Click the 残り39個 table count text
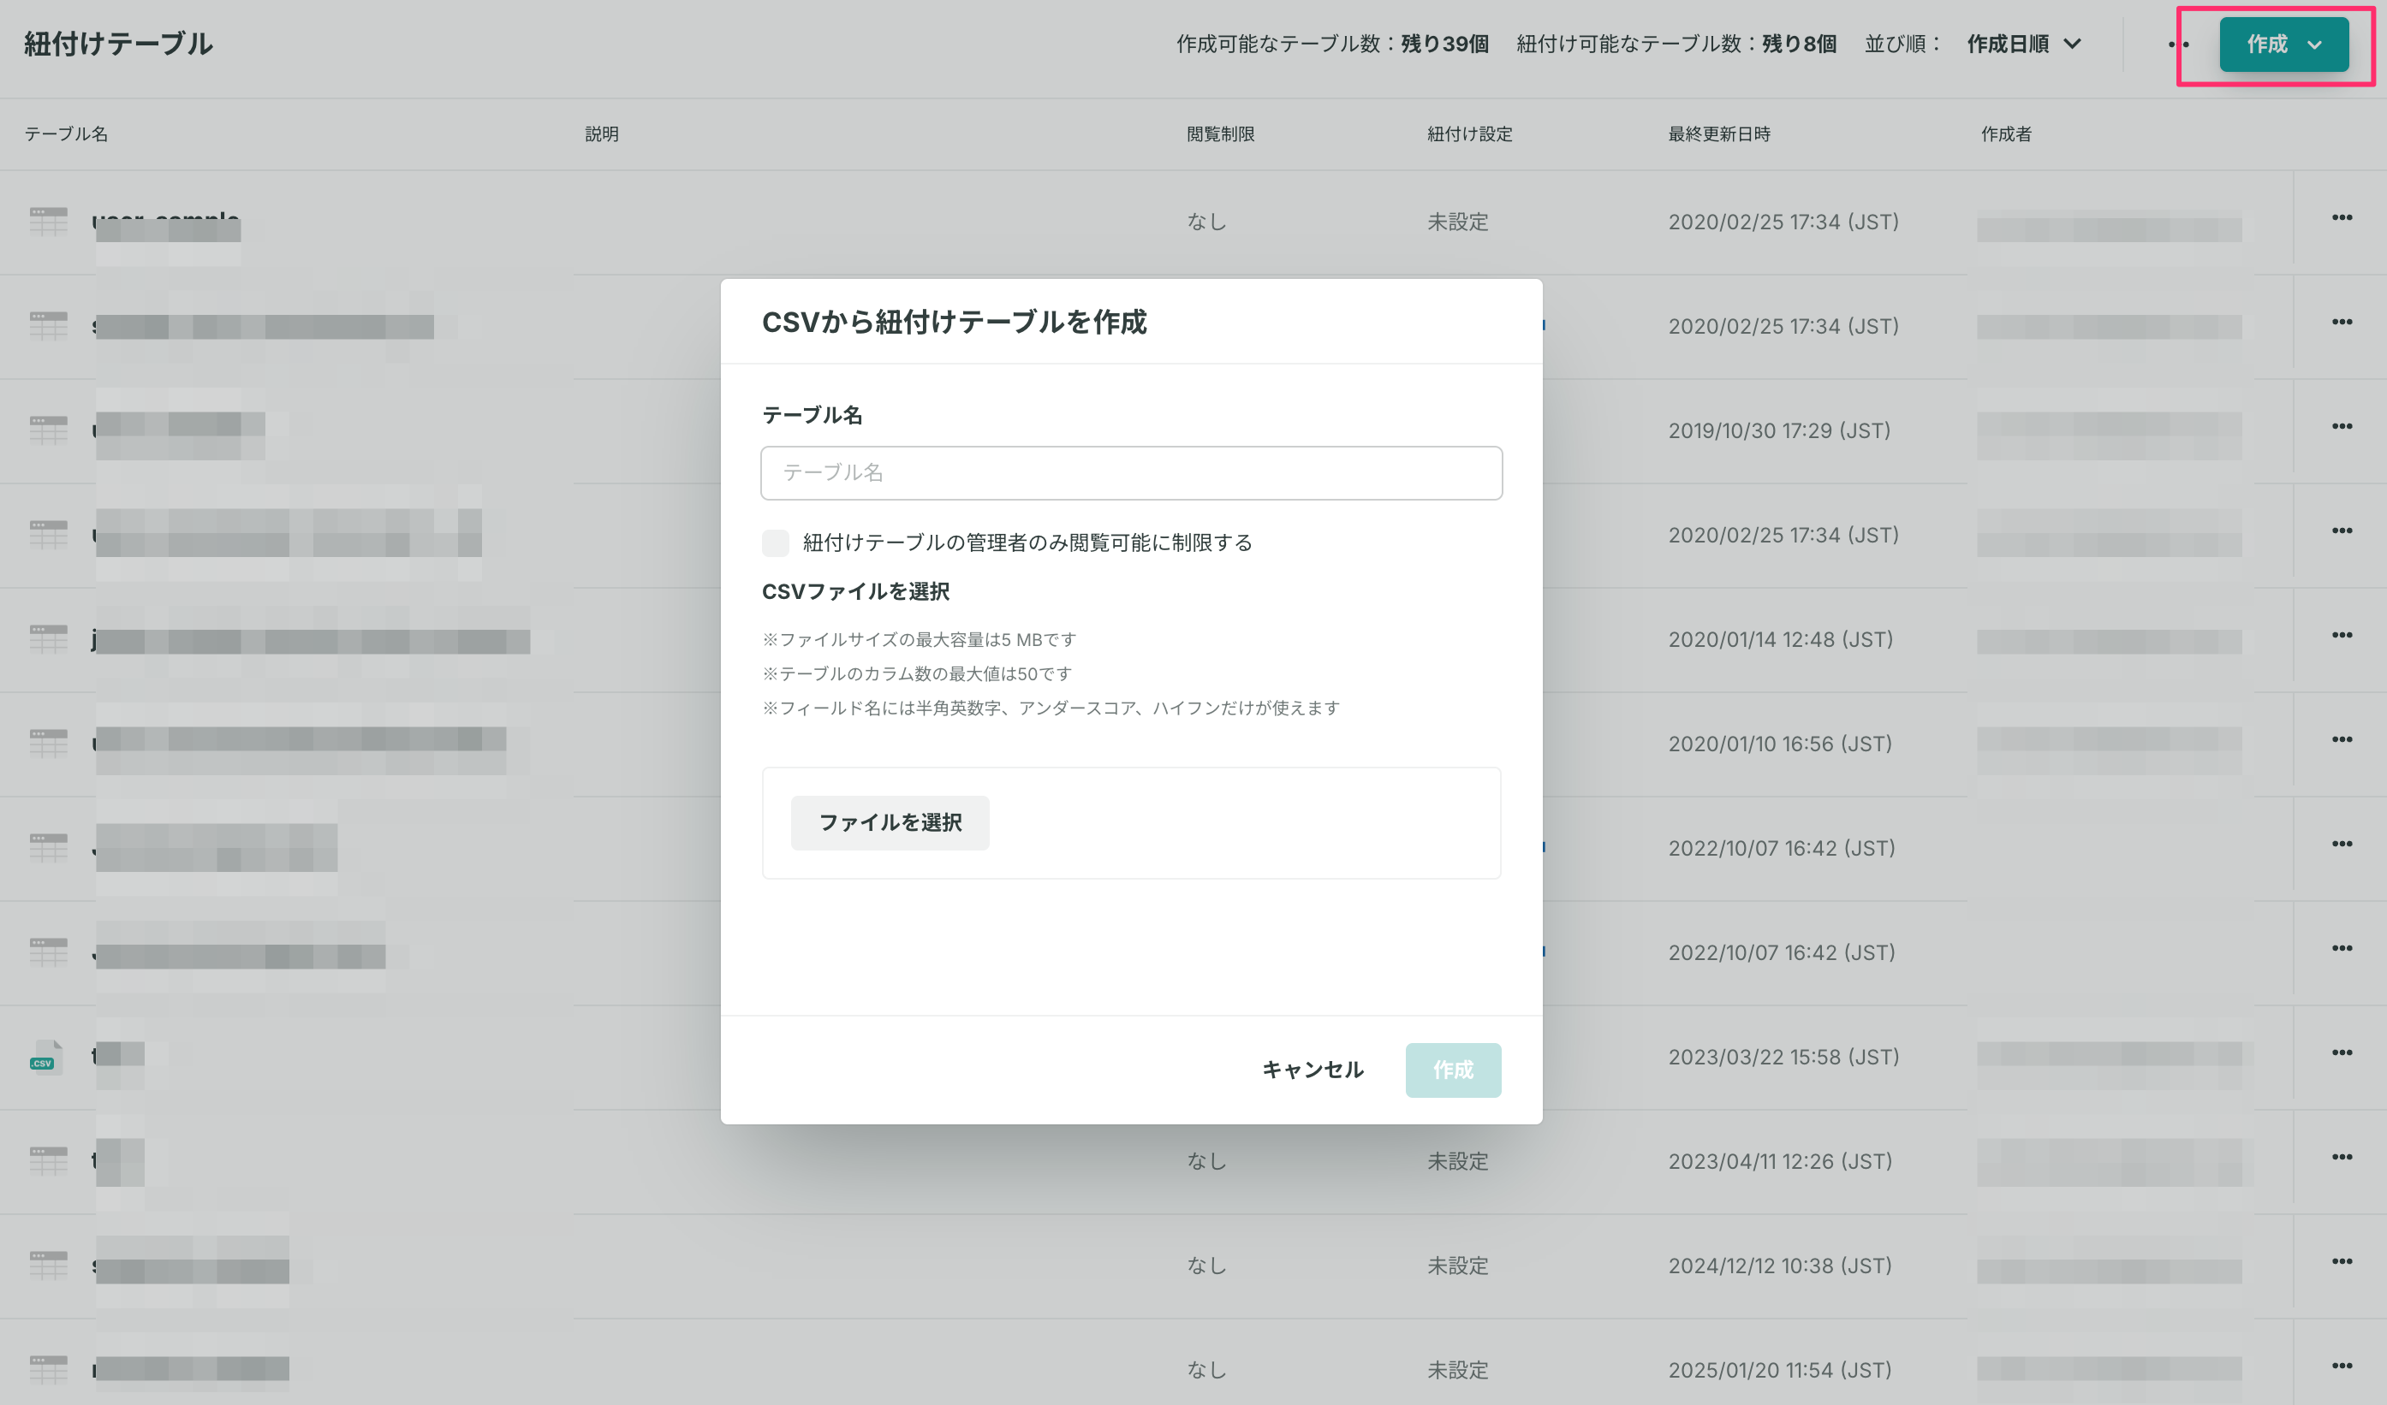The width and height of the screenshot is (2387, 1405). click(1444, 44)
